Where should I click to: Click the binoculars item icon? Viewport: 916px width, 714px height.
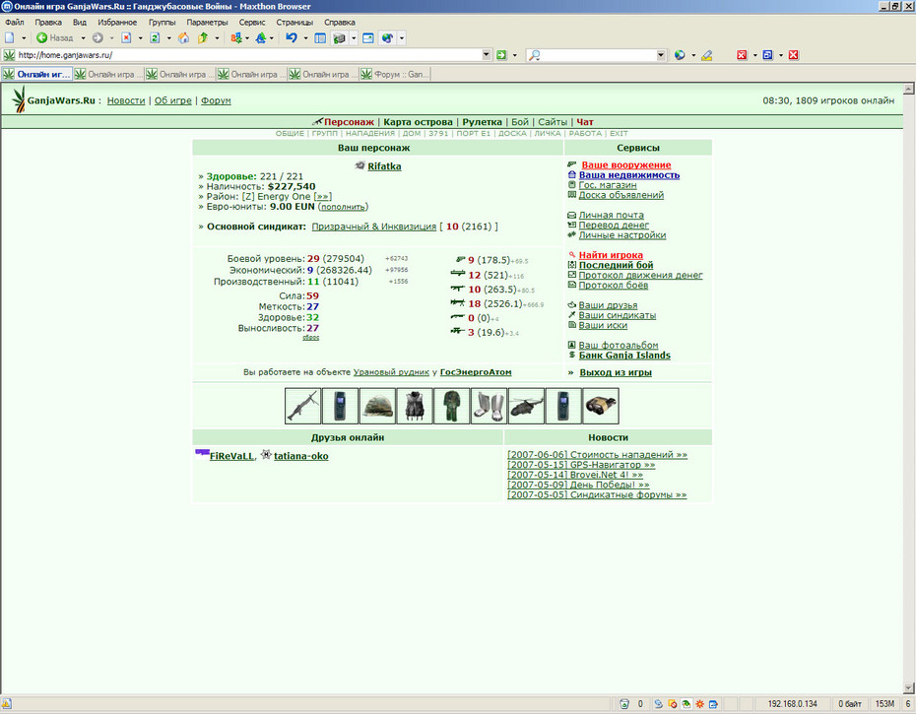click(x=601, y=406)
